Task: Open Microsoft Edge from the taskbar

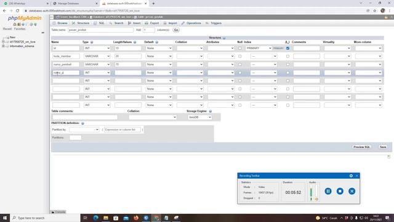Action: pos(96,218)
